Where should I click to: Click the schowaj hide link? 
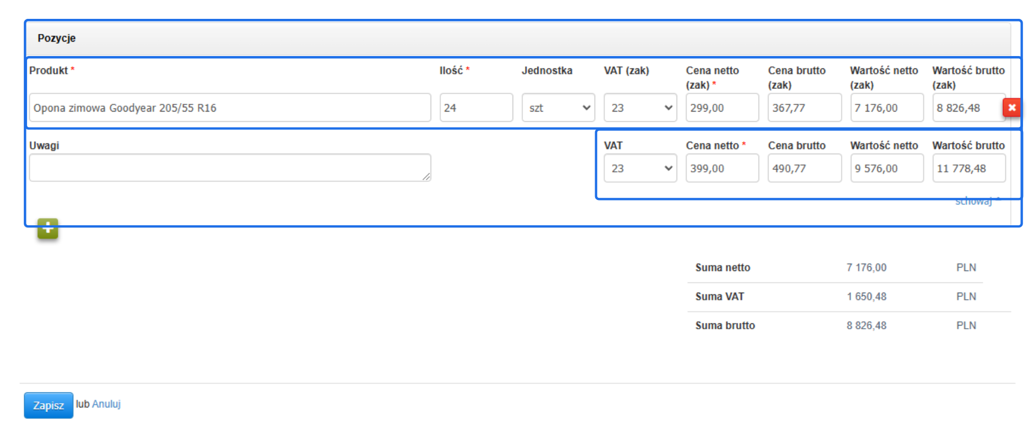[x=974, y=202]
